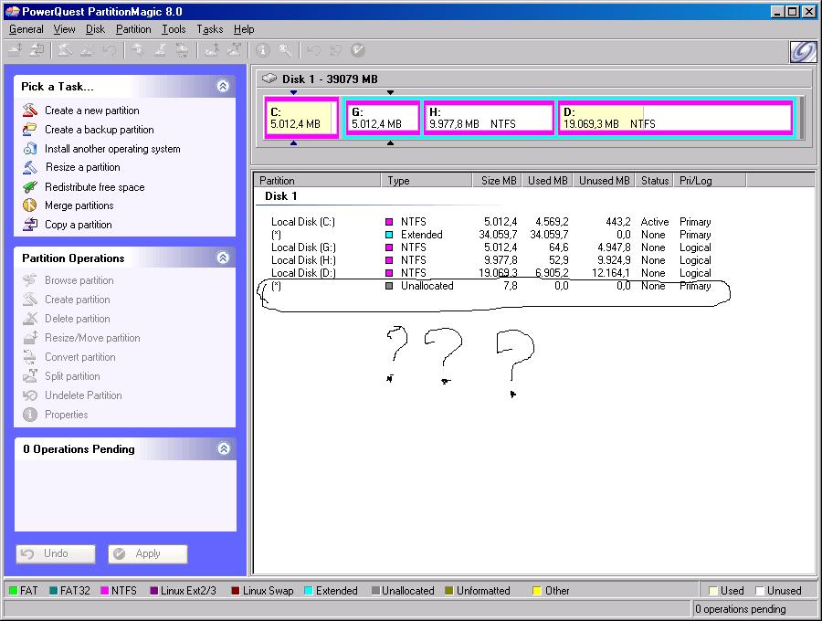Click the Resize/Move partition link
This screenshot has height=621, width=822.
point(93,338)
